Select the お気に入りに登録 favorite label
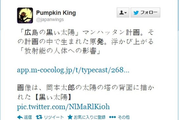Image resolution: width=179 pixels, height=120 pixels. (x=89, y=117)
